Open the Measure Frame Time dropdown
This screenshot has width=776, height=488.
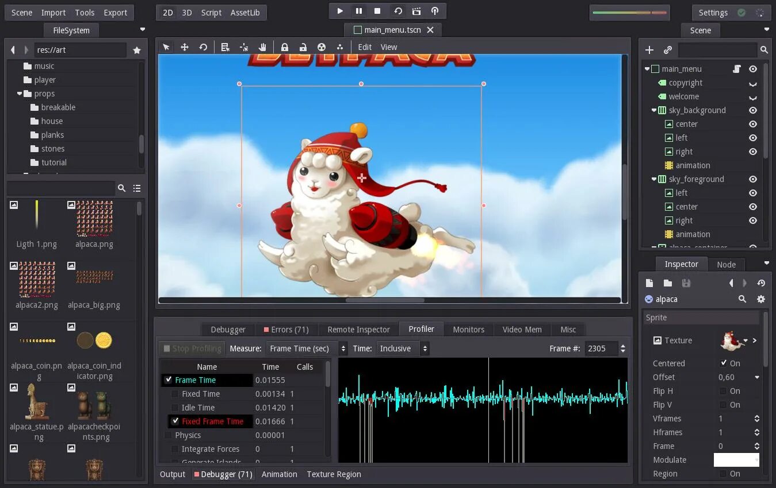coord(307,348)
